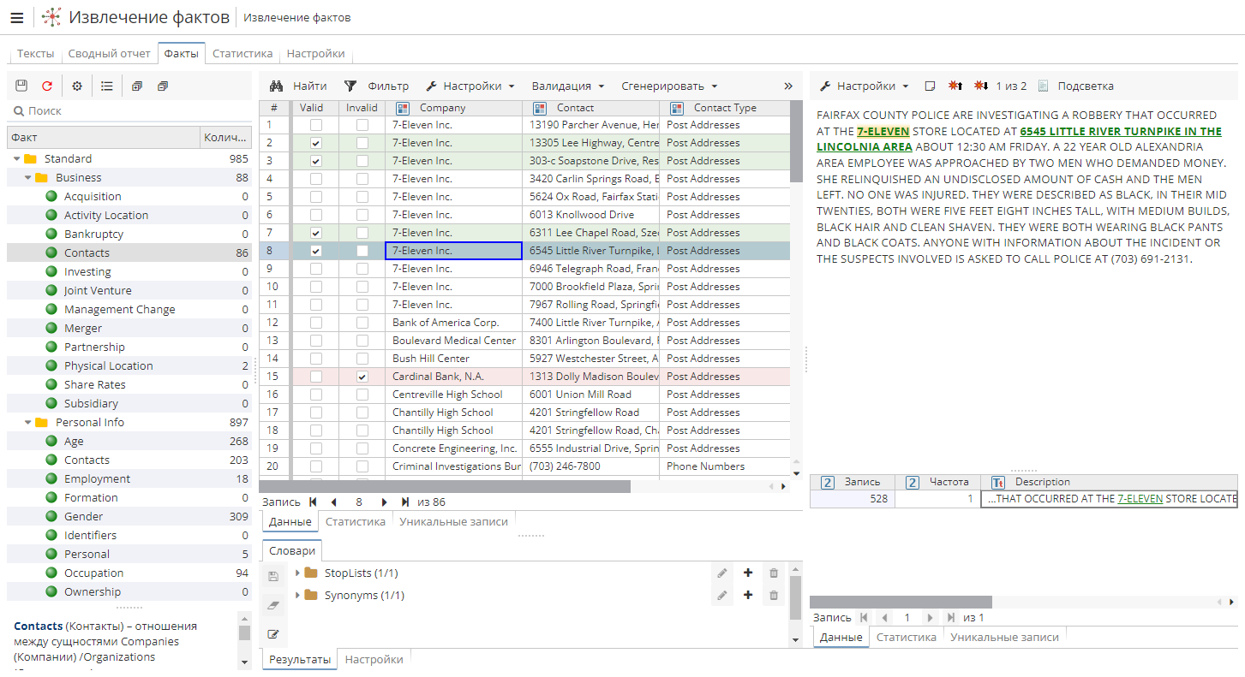Edit the StopLists dictionary with pencil icon
1245x677 pixels.
pyautogui.click(x=722, y=573)
